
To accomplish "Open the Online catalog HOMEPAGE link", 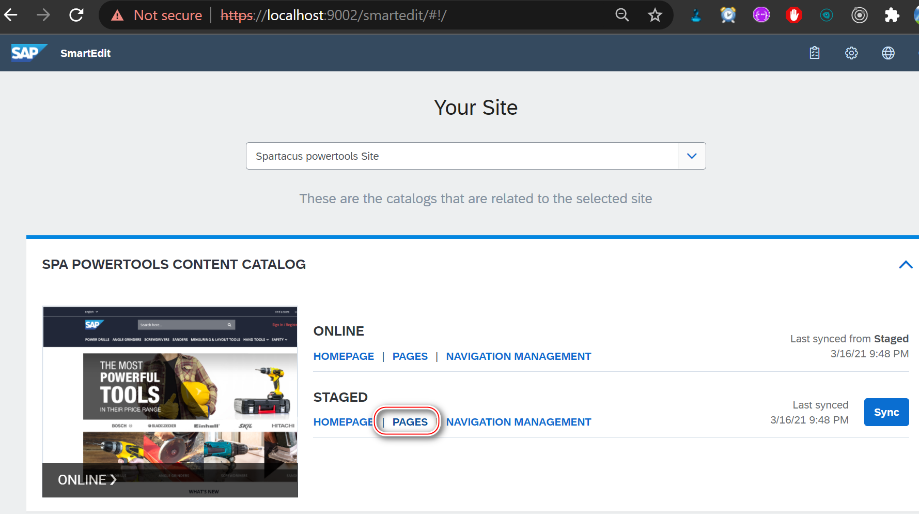I will point(344,356).
